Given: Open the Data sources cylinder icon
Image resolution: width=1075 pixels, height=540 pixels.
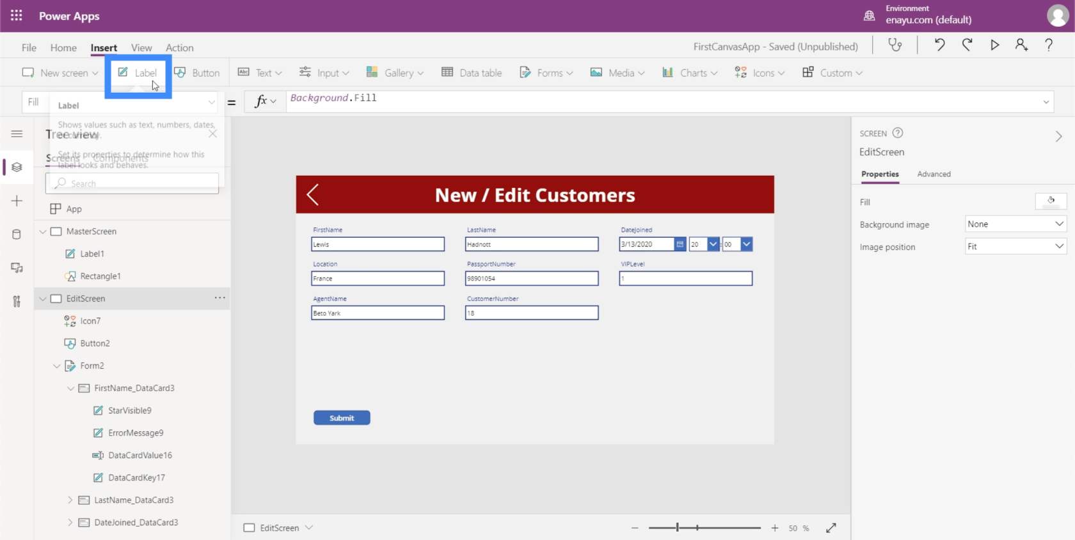Looking at the screenshot, I should (17, 234).
